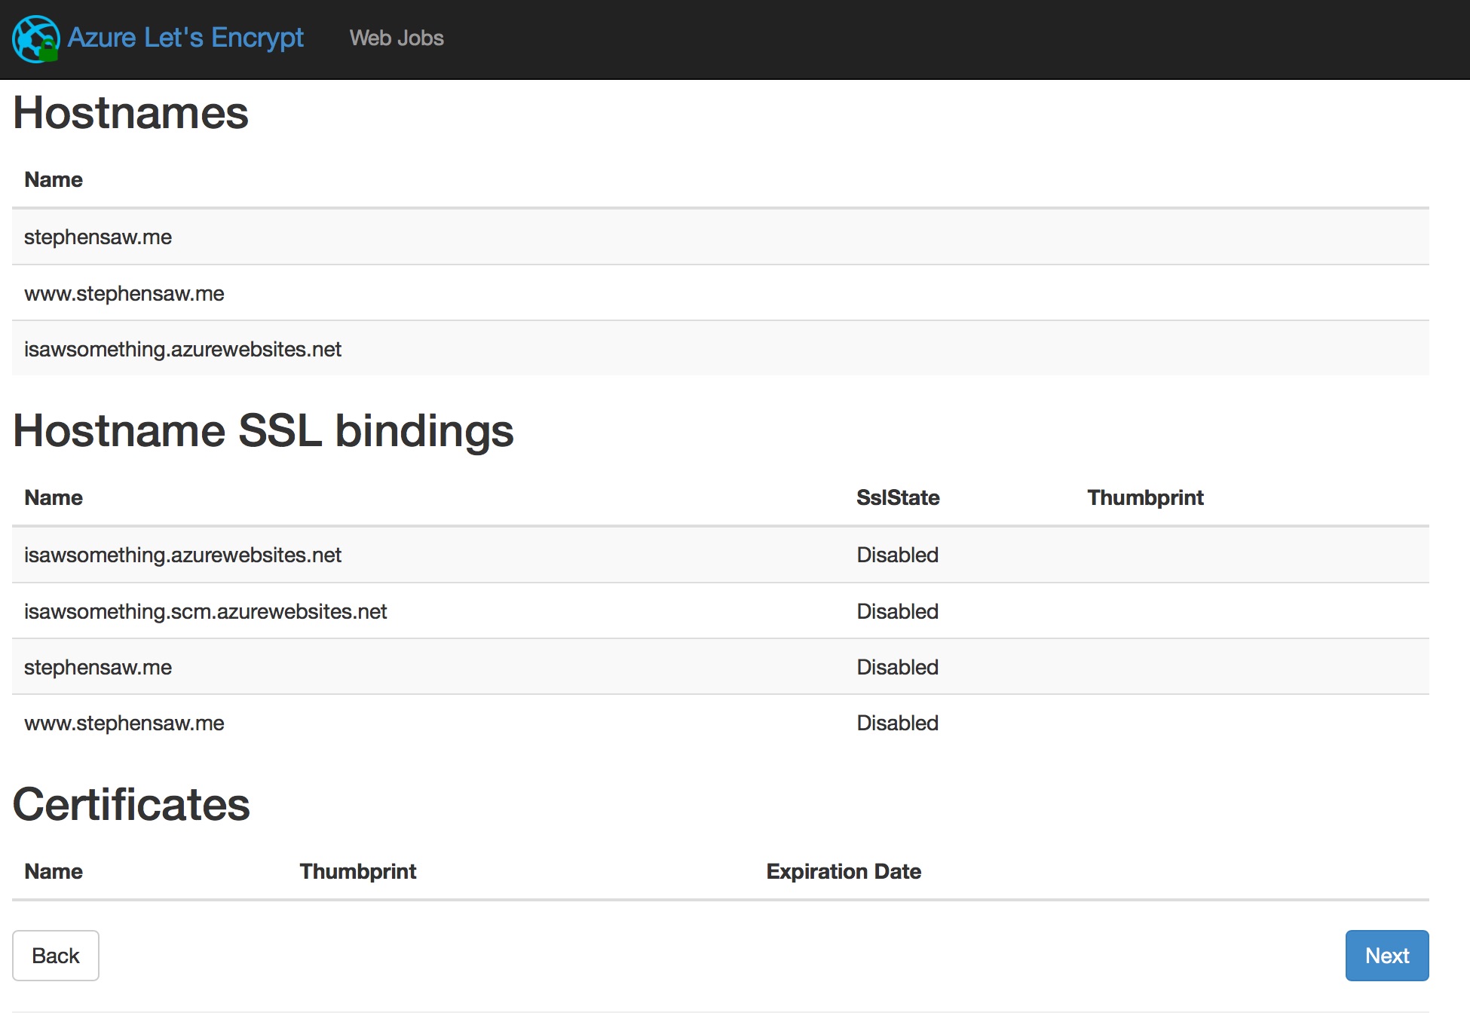This screenshot has width=1470, height=1031.
Task: Select www.stephensaw.me row under Hostname SSL bindings
Action: (x=124, y=723)
